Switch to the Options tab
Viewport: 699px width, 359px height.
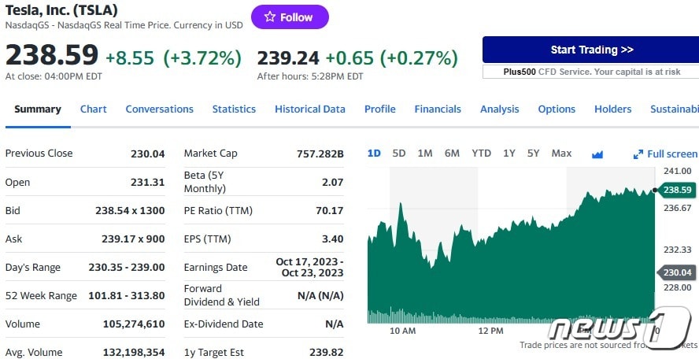557,109
